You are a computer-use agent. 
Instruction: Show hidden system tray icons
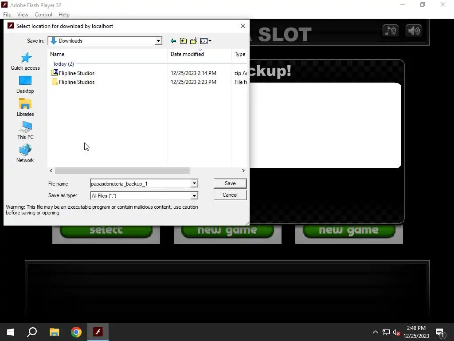coord(375,332)
